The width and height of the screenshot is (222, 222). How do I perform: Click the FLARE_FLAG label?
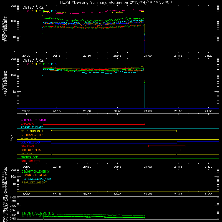pyautogui.click(x=29, y=138)
